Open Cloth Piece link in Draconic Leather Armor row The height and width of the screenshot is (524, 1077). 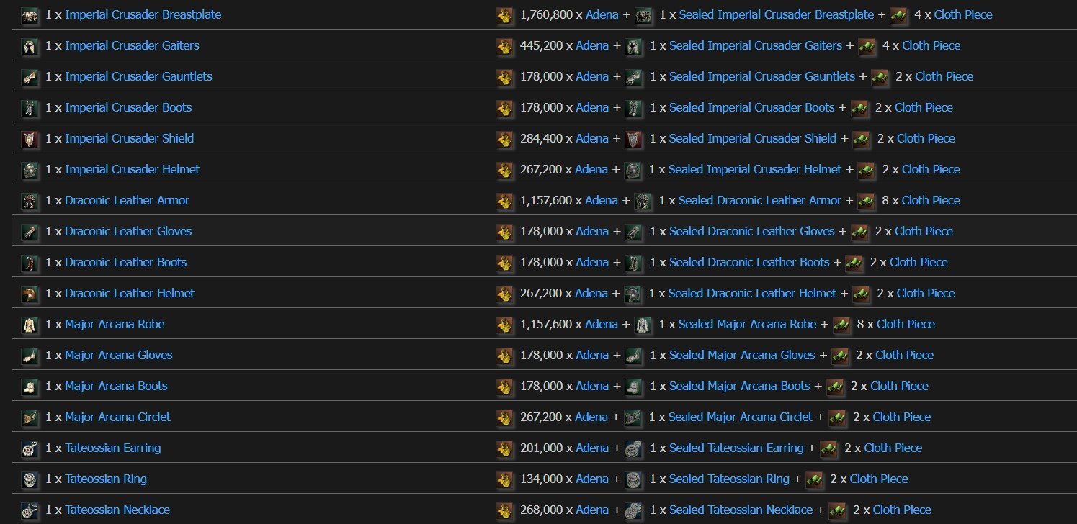931,200
